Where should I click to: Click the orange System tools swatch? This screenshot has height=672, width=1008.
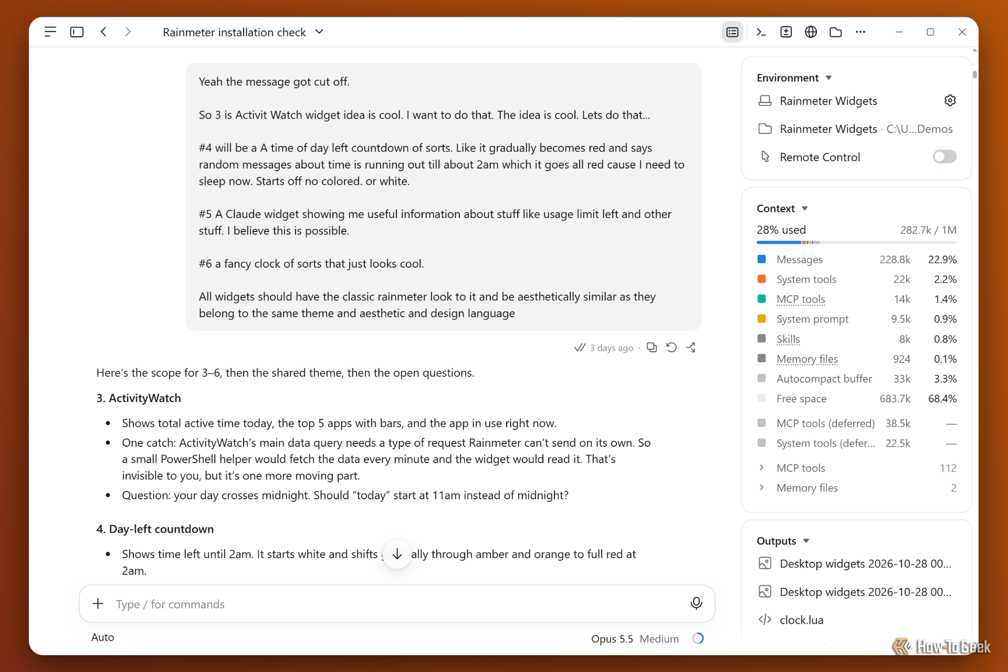point(762,279)
